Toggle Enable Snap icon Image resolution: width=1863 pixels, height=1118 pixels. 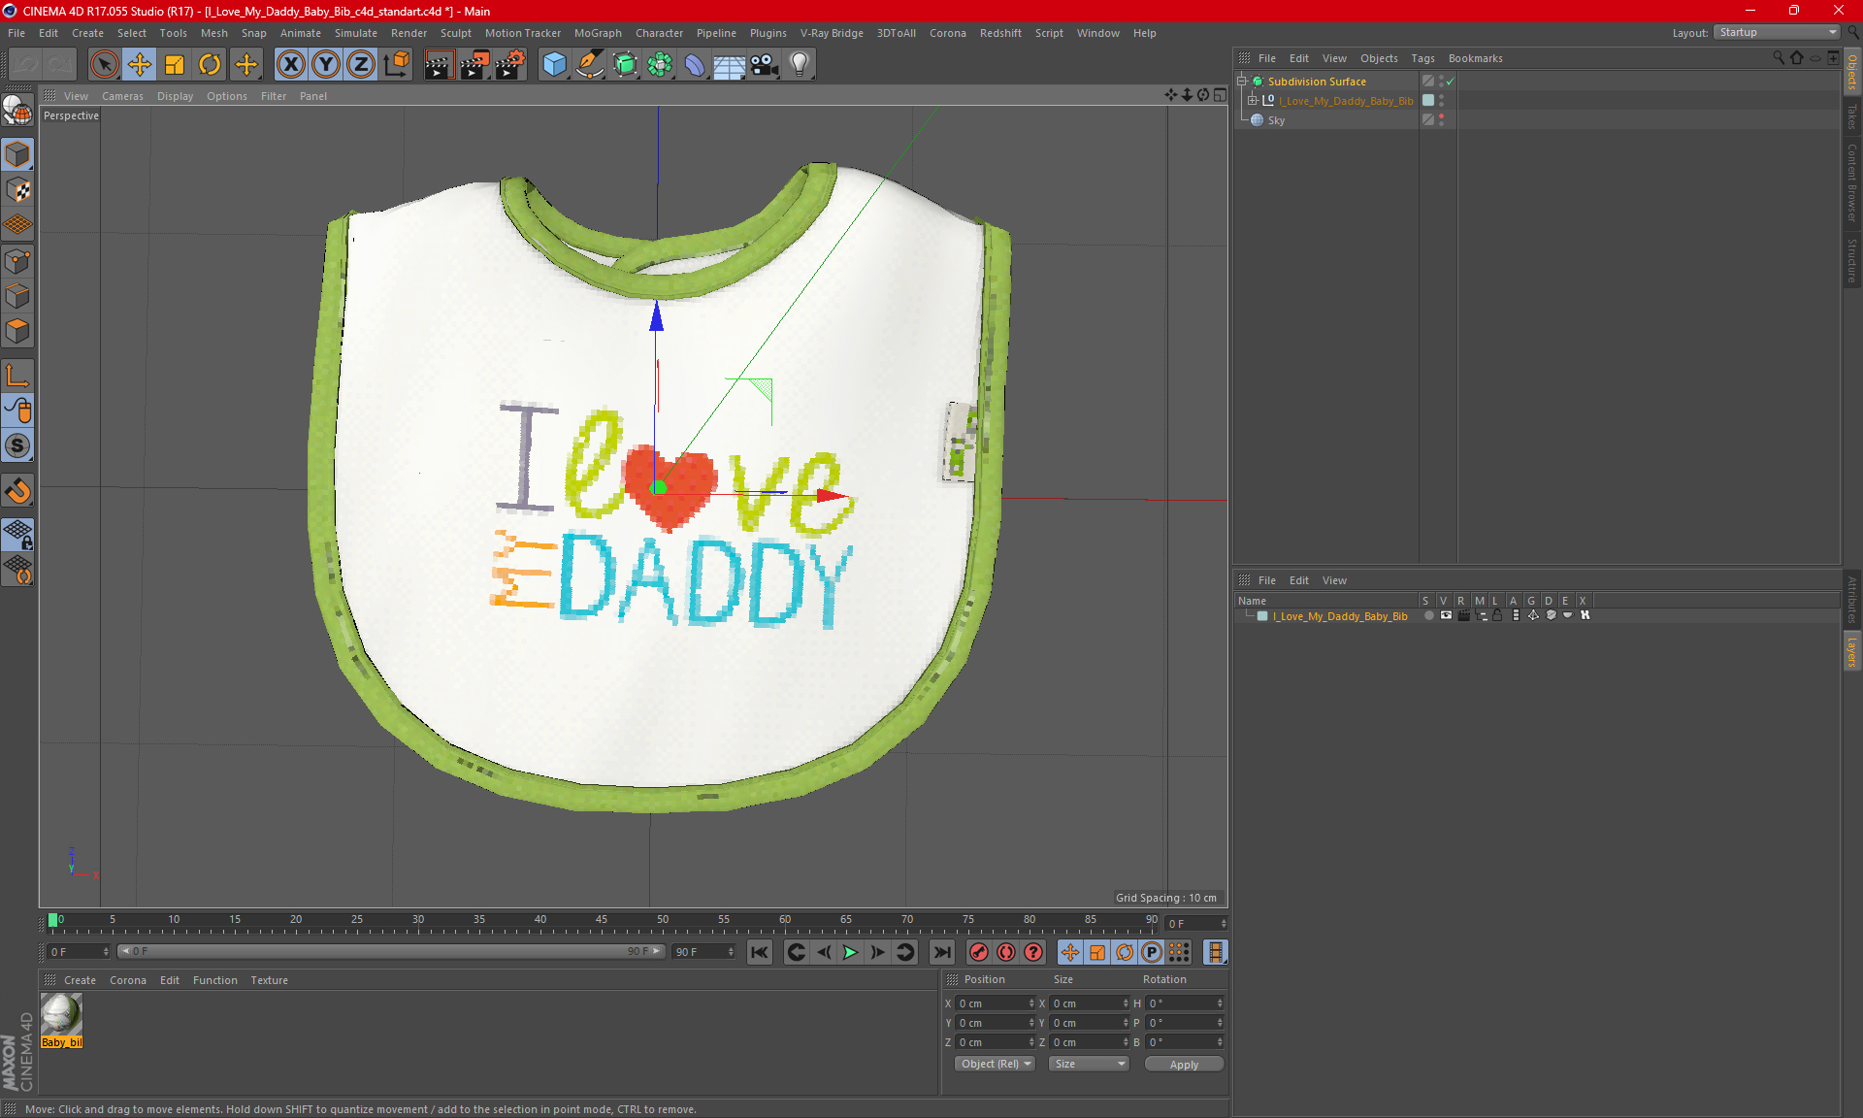click(17, 491)
